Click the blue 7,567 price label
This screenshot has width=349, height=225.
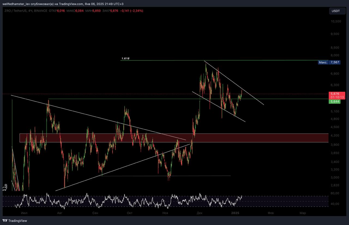tap(335, 62)
